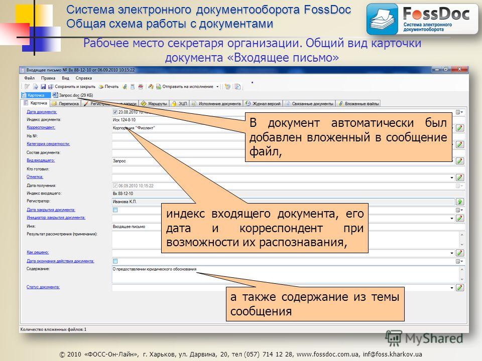Open calendar dropdown for Дата документа
The width and height of the screenshot is (482, 361).
tap(459, 112)
